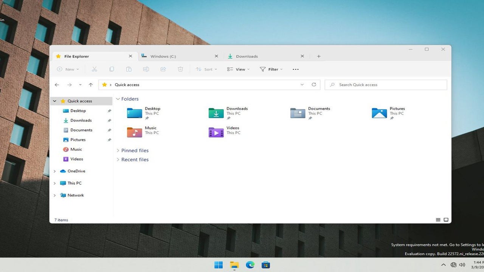Viewport: 484px width, 272px height.
Task: Expand This PC in the sidebar
Action: click(x=55, y=183)
